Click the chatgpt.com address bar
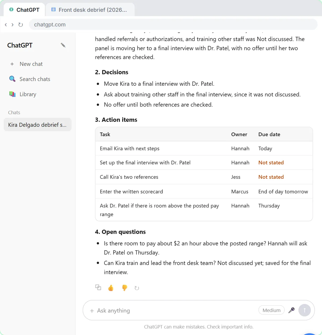 pos(173,24)
